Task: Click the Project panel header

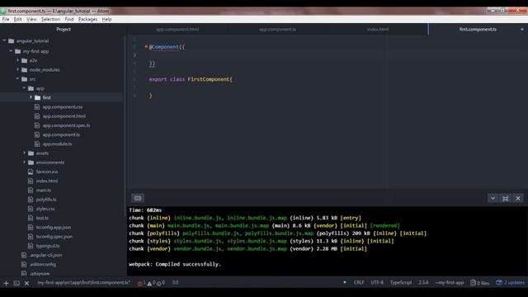Action: point(64,30)
